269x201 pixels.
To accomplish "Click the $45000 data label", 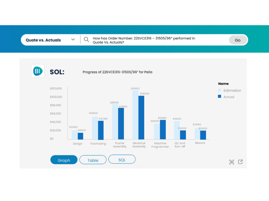I will pos(177,119).
